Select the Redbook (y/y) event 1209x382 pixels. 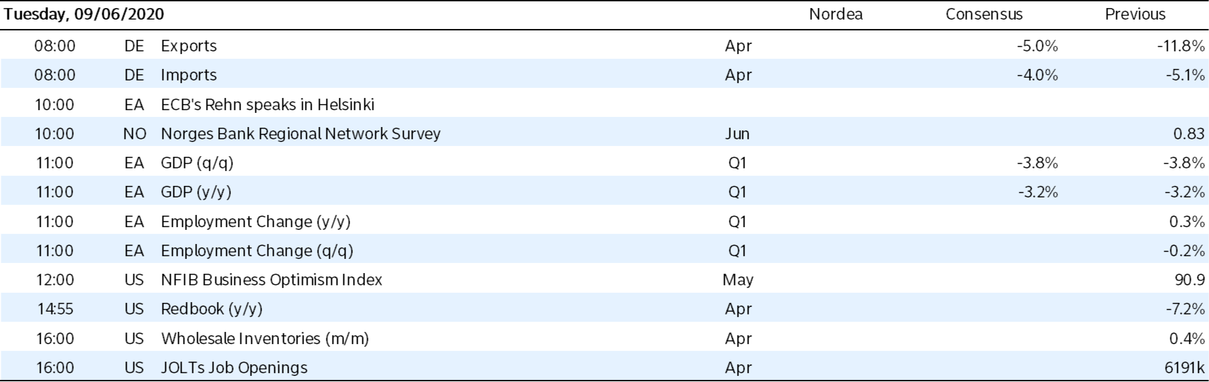click(x=211, y=309)
